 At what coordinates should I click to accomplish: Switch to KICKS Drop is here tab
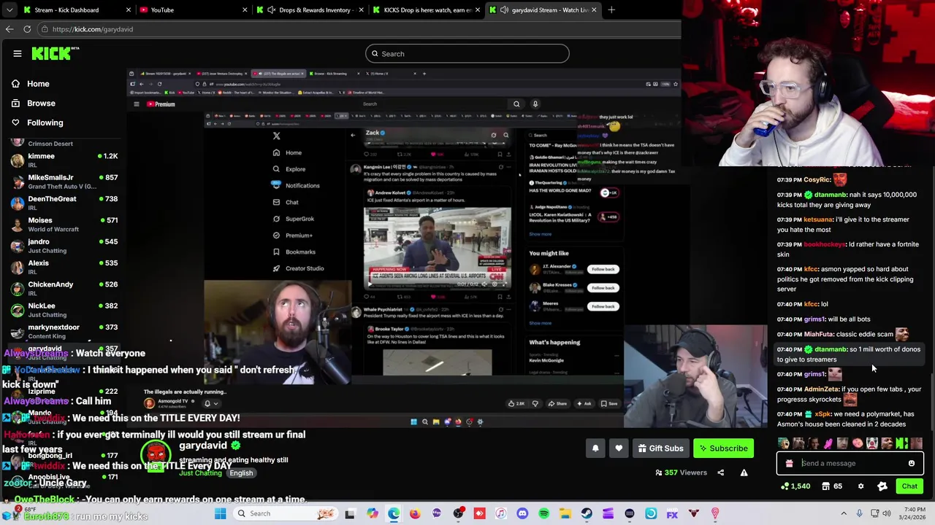tap(425, 10)
